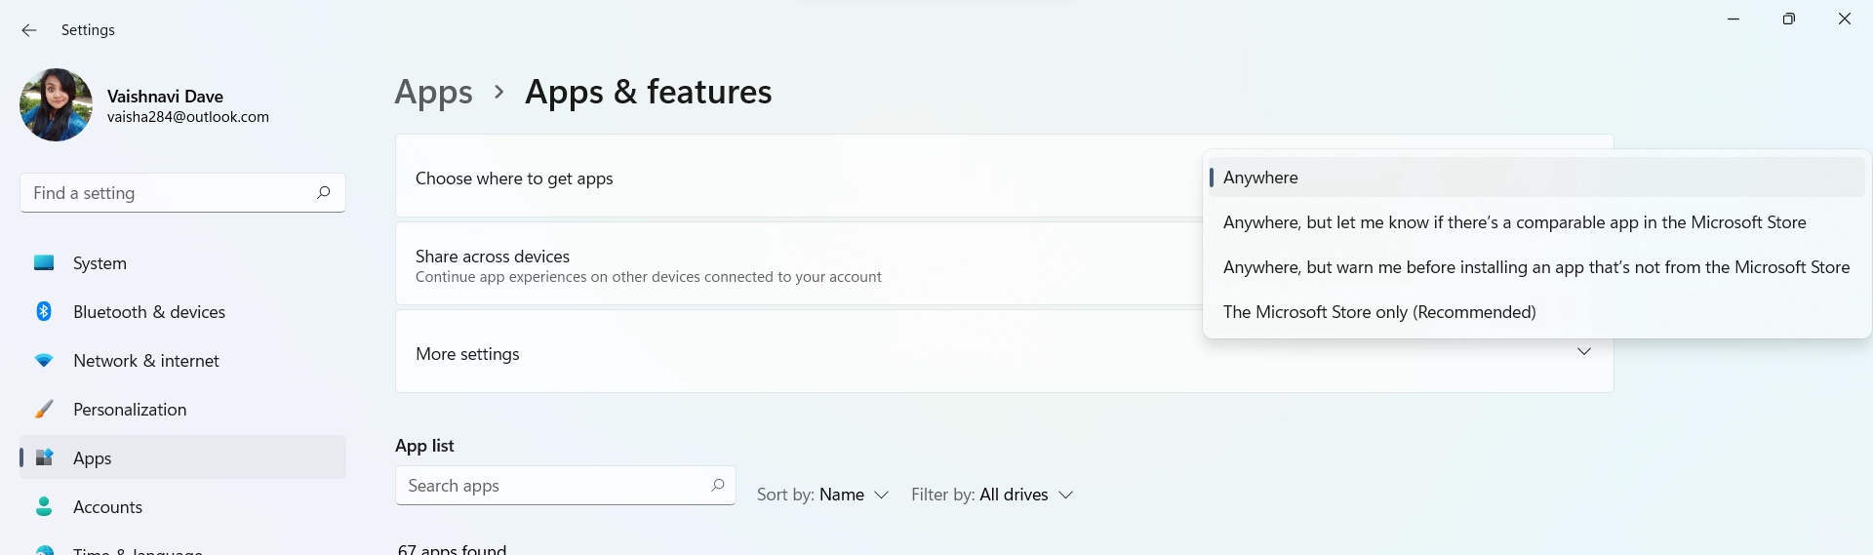Click Vaishnavi Dave profile picture
Image resolution: width=1873 pixels, height=555 pixels.
(x=56, y=104)
